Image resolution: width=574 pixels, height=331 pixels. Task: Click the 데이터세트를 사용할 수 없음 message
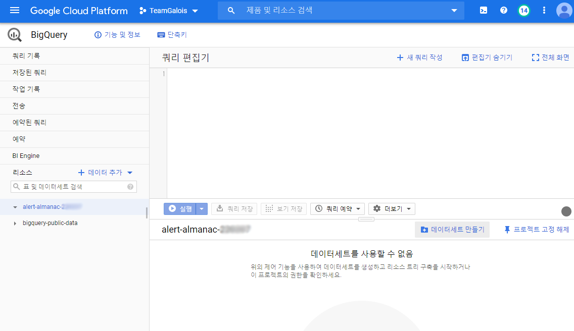(362, 253)
